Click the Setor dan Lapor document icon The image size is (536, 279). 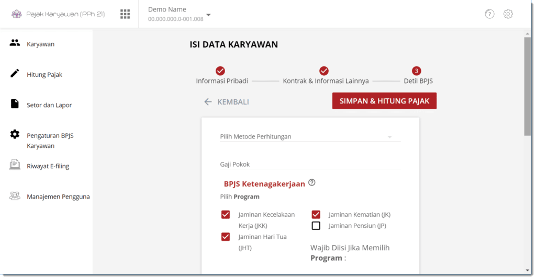pos(15,103)
